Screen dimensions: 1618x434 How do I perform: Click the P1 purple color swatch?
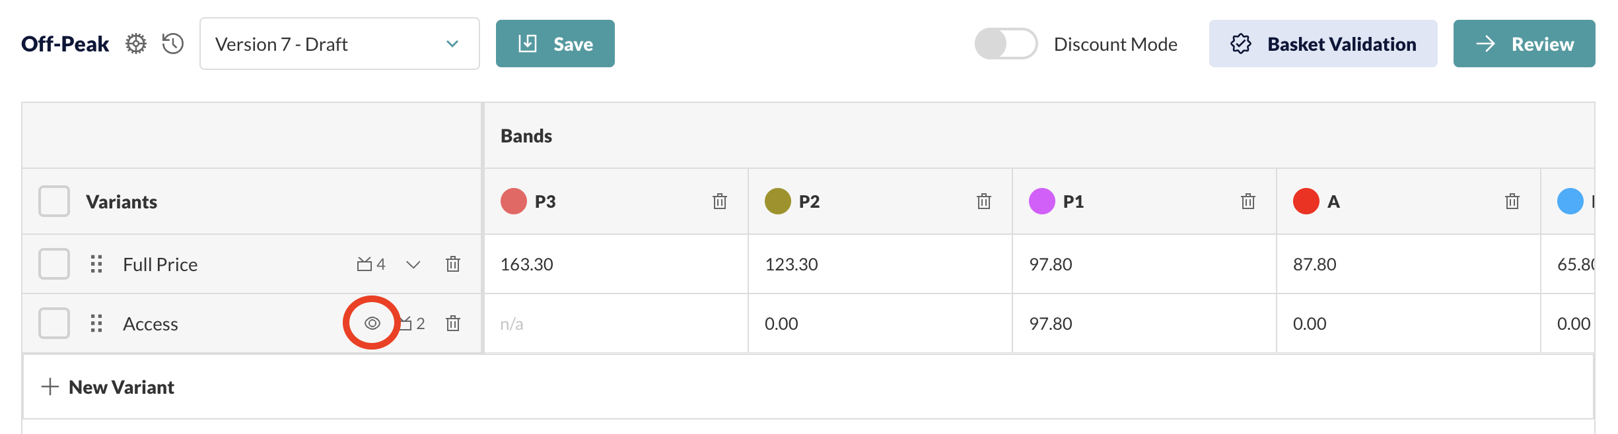point(1042,201)
